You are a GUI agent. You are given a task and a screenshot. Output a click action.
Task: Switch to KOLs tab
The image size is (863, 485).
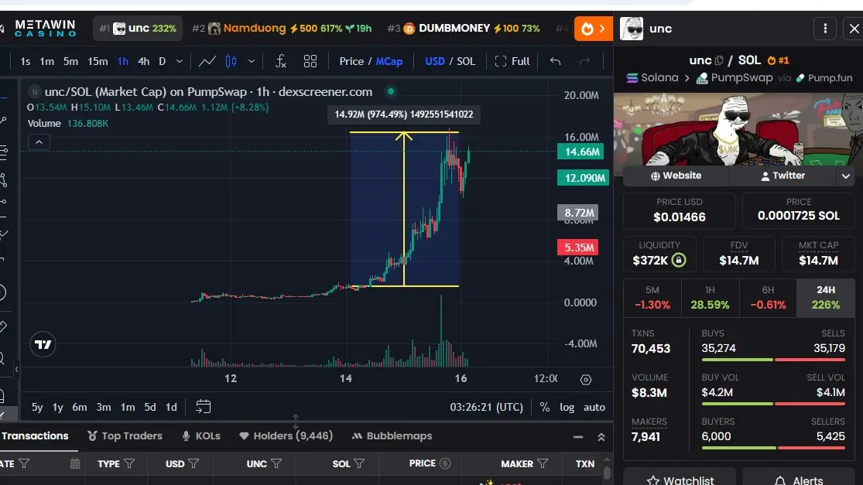[x=201, y=436]
